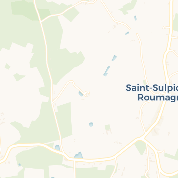Click the small oval pond near the top-right road
Image resolution: width=178 pixels, height=178 pixels.
click(135, 18)
